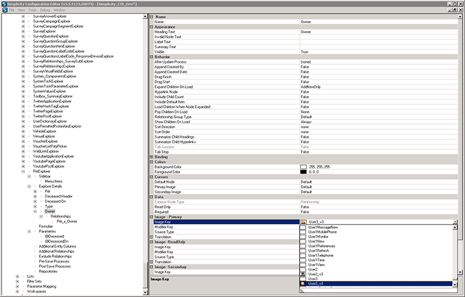Select the Required property row
The width and height of the screenshot is (465, 297).
tap(306, 212)
